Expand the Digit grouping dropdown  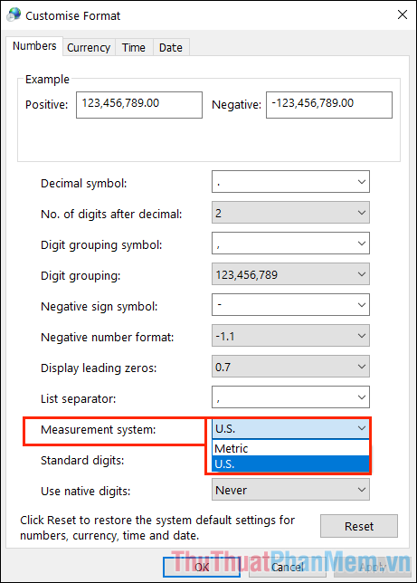(290, 274)
